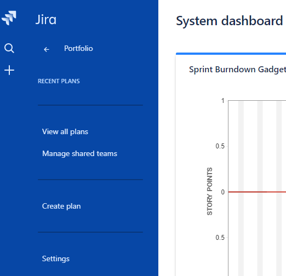Image resolution: width=286 pixels, height=276 pixels.
Task: Click the Sprint Burndown Gadget header
Action: click(x=237, y=70)
